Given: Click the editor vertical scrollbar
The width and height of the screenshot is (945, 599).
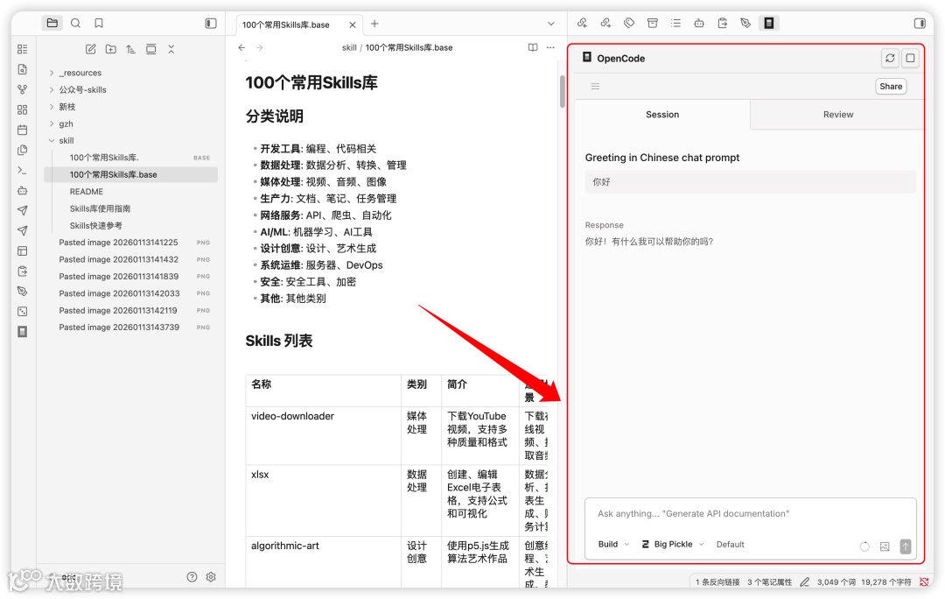Looking at the screenshot, I should (563, 92).
